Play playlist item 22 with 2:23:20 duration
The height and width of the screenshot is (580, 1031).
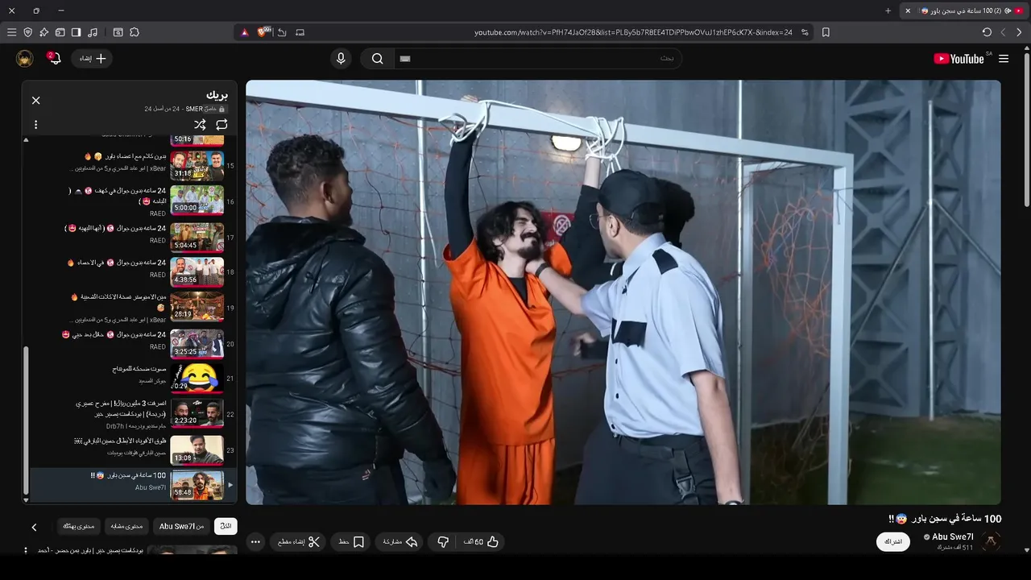133,413
